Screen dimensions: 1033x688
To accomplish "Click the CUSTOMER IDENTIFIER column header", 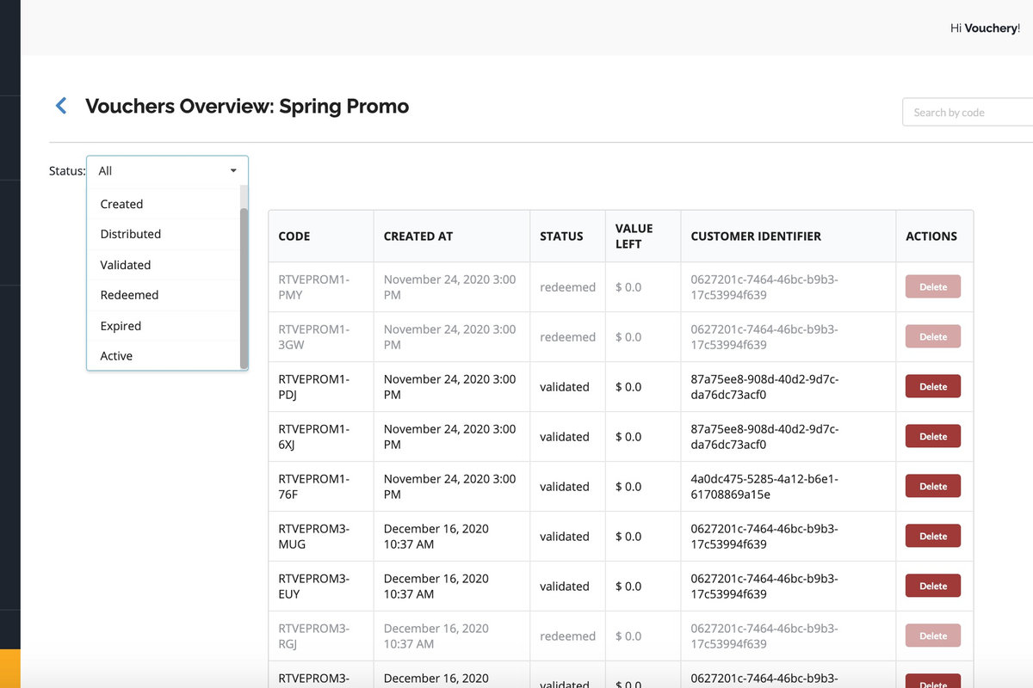I will click(789, 236).
